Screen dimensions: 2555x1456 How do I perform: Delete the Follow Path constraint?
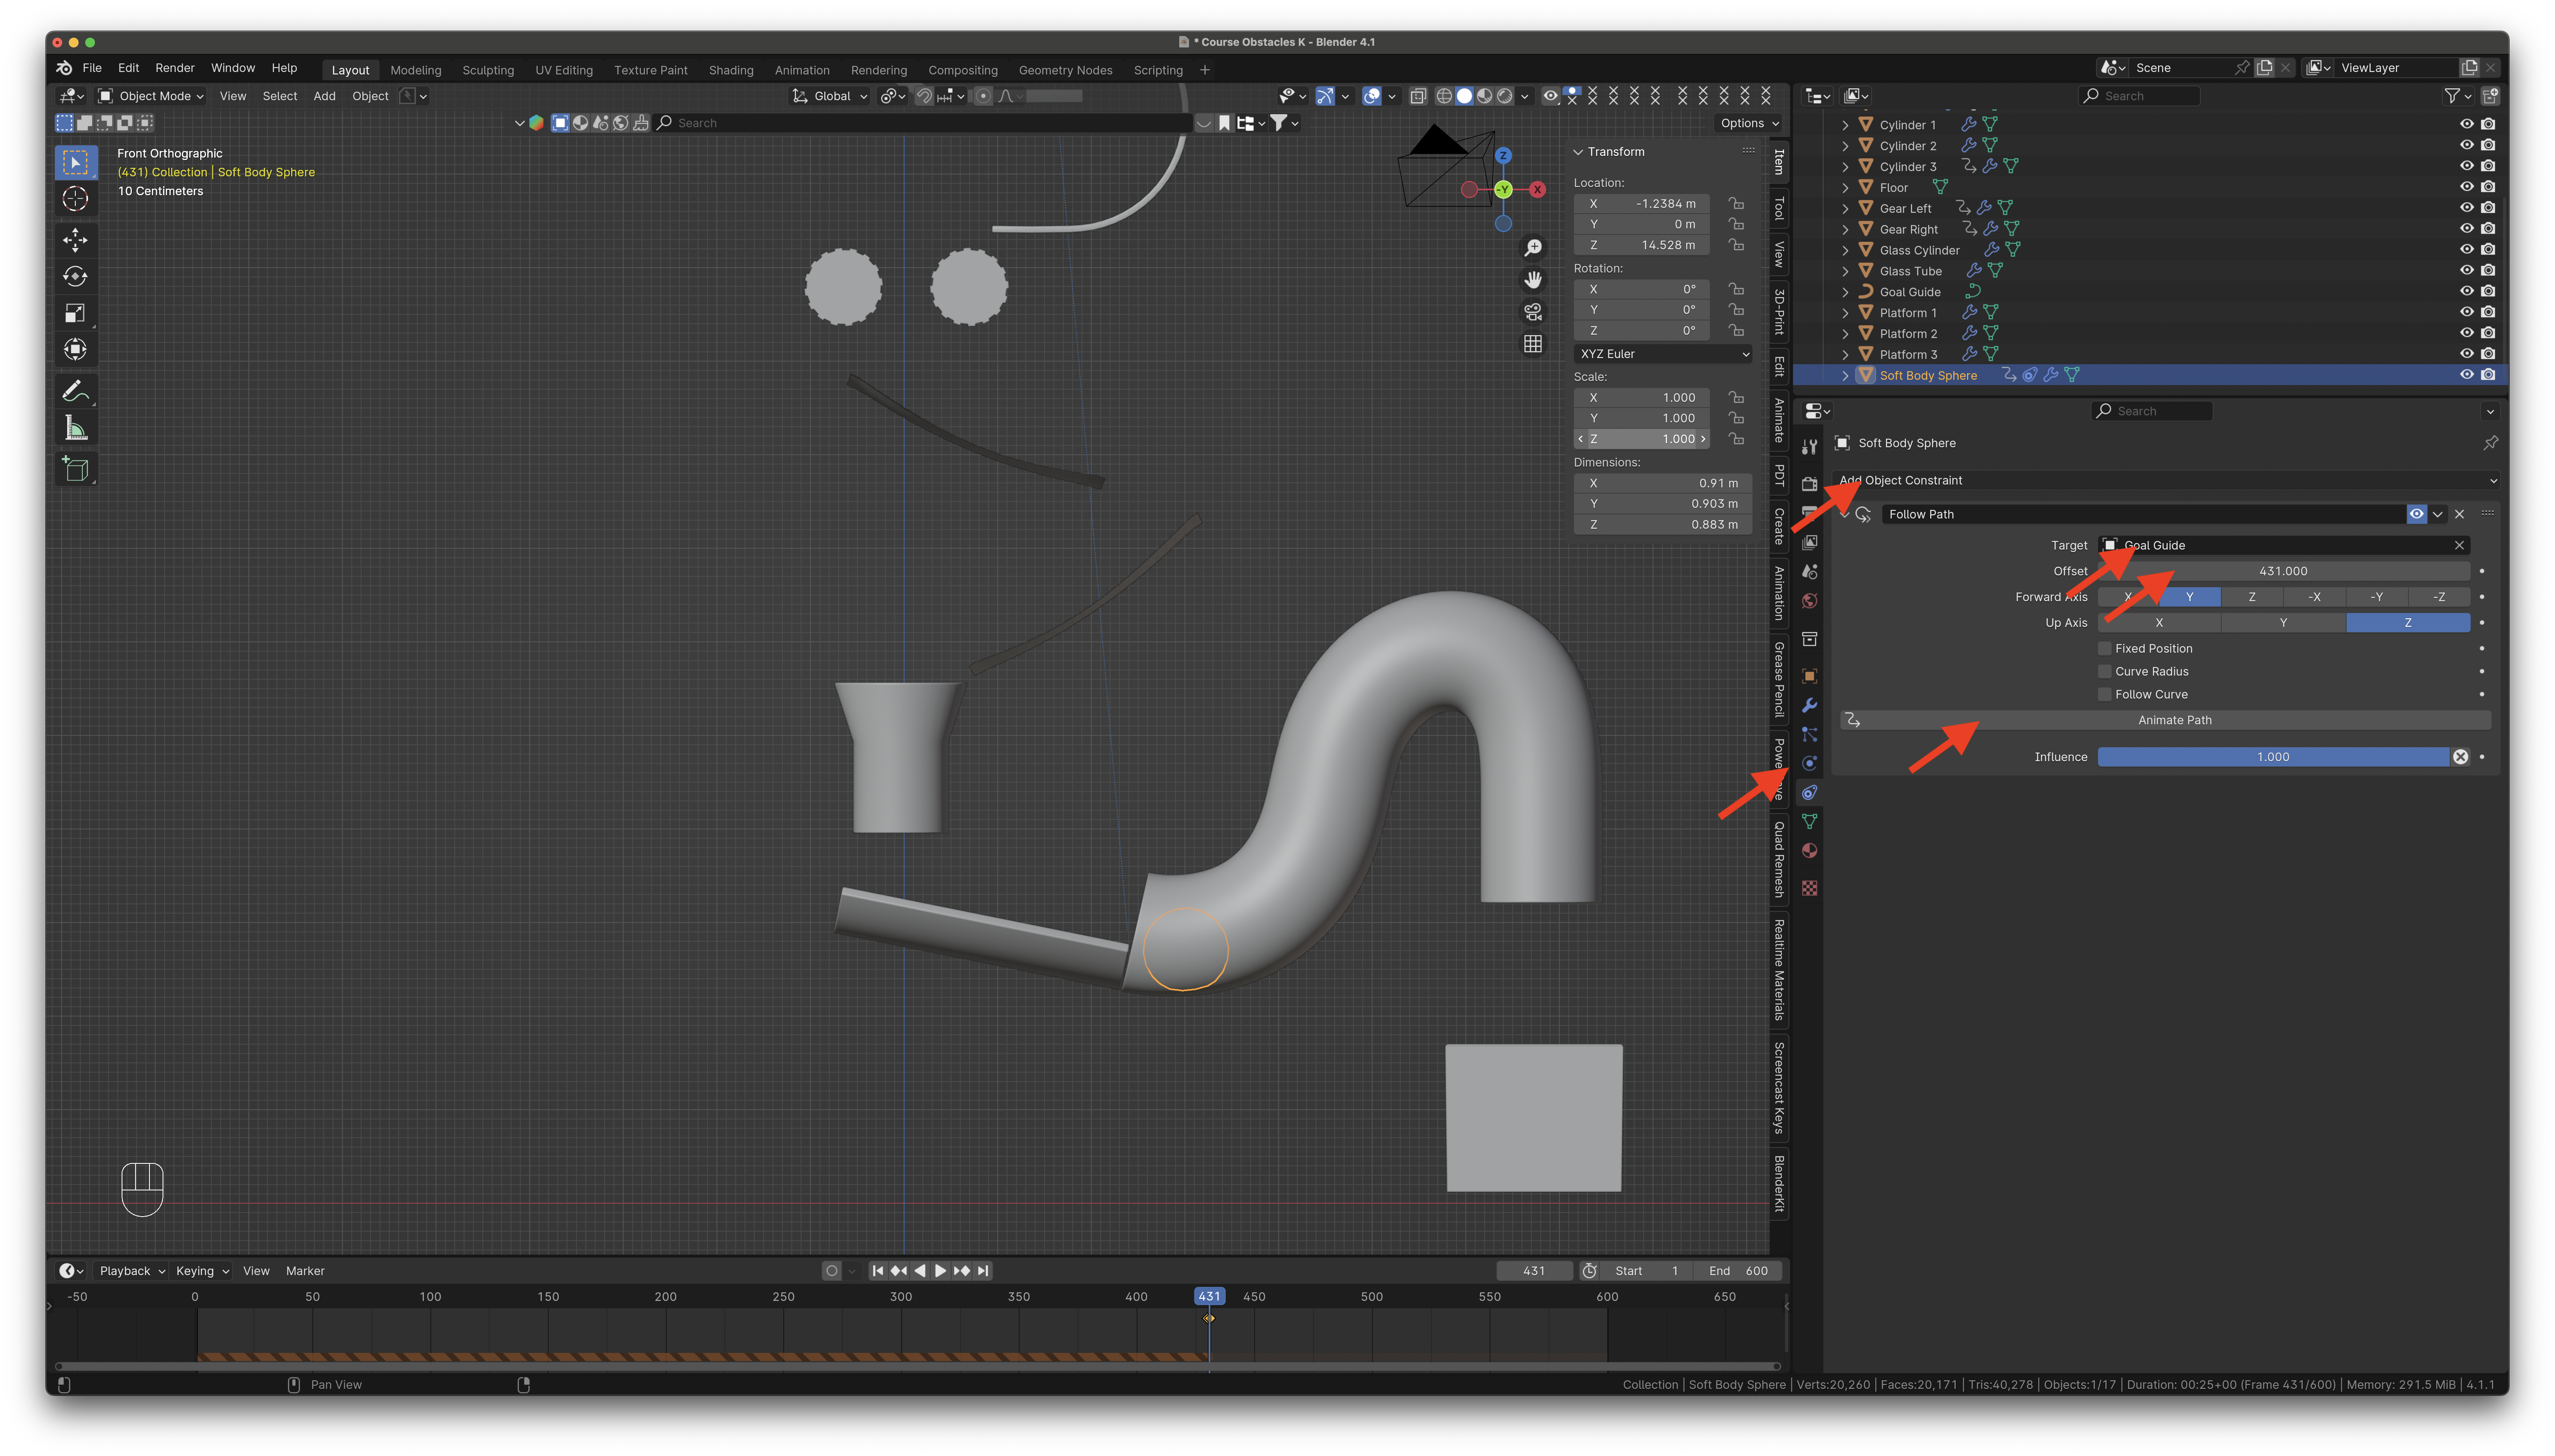click(2459, 514)
